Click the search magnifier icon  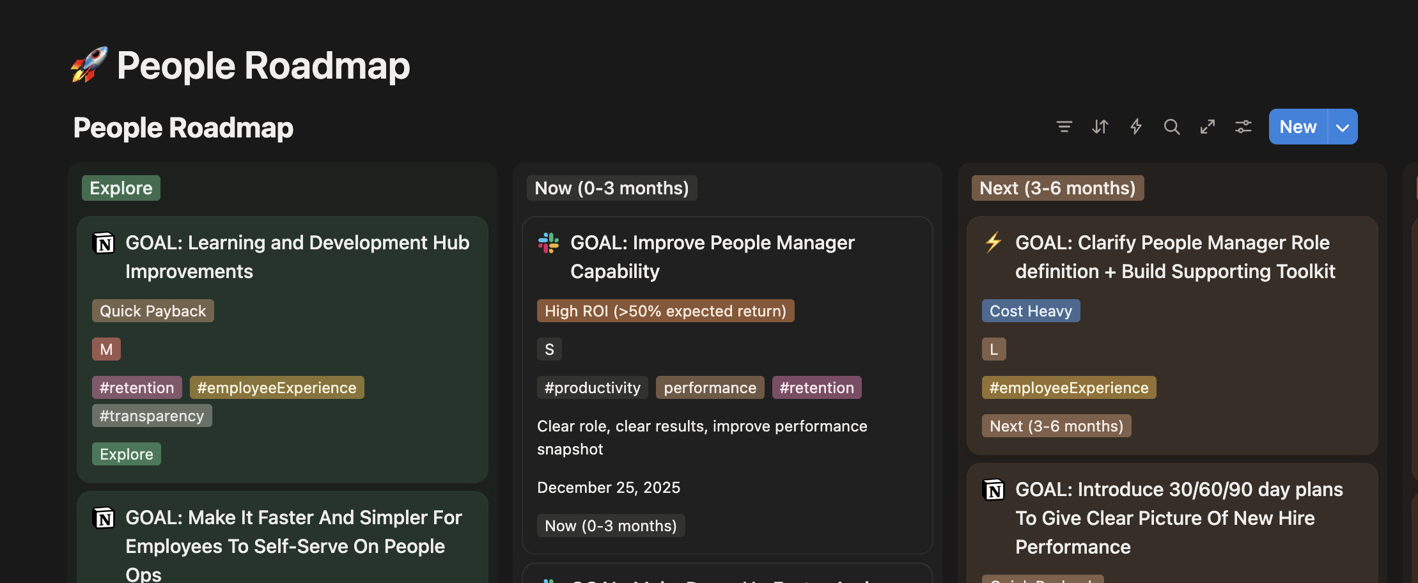point(1171,127)
